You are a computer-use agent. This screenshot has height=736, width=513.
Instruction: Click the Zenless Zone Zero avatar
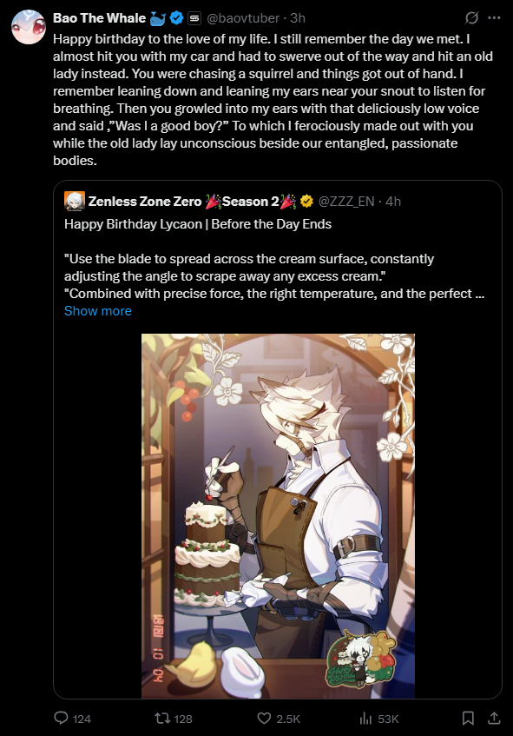click(75, 202)
